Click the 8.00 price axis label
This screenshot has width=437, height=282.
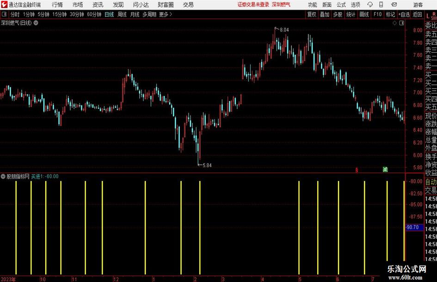418,30
